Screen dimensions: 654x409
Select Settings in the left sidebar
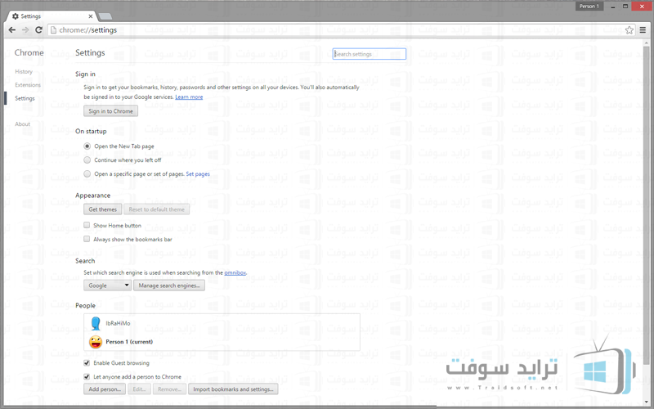25,98
